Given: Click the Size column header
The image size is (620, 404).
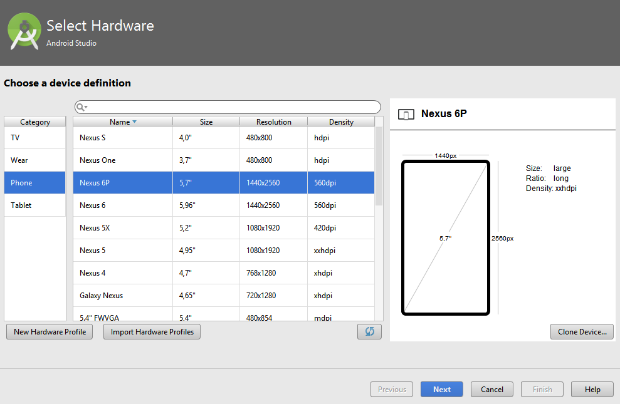Looking at the screenshot, I should (206, 122).
